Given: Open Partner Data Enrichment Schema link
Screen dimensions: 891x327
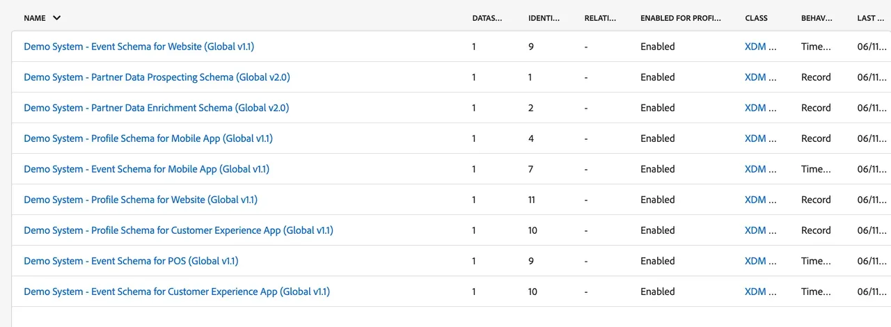Looking at the screenshot, I should pyautogui.click(x=156, y=108).
